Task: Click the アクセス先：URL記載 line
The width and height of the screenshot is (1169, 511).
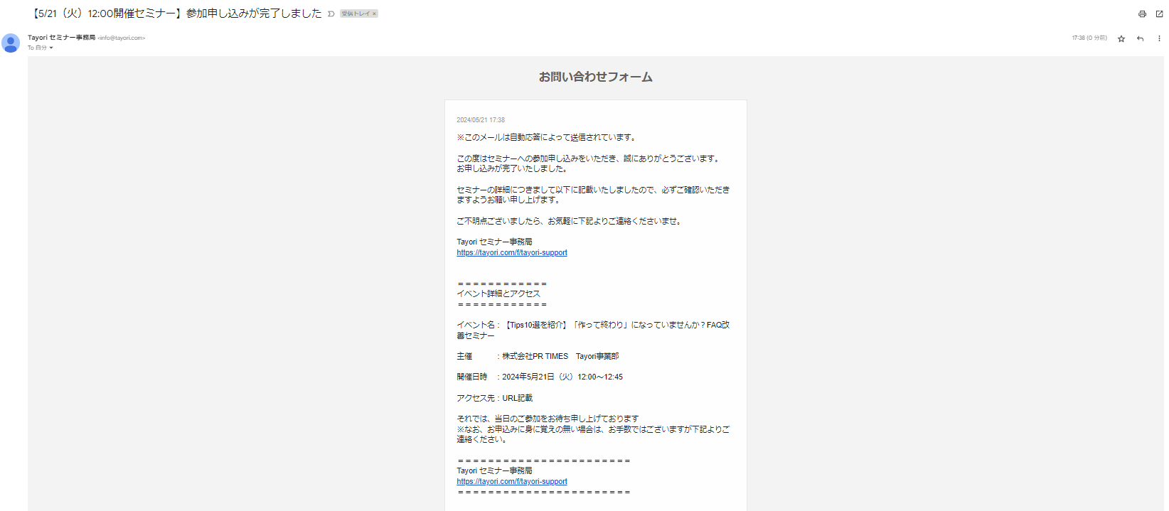Action: tap(494, 398)
